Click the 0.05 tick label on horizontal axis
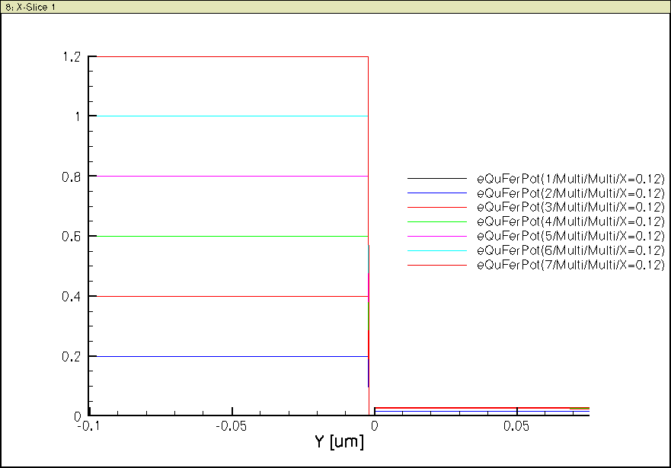Image resolution: width=671 pixels, height=468 pixels. click(516, 427)
